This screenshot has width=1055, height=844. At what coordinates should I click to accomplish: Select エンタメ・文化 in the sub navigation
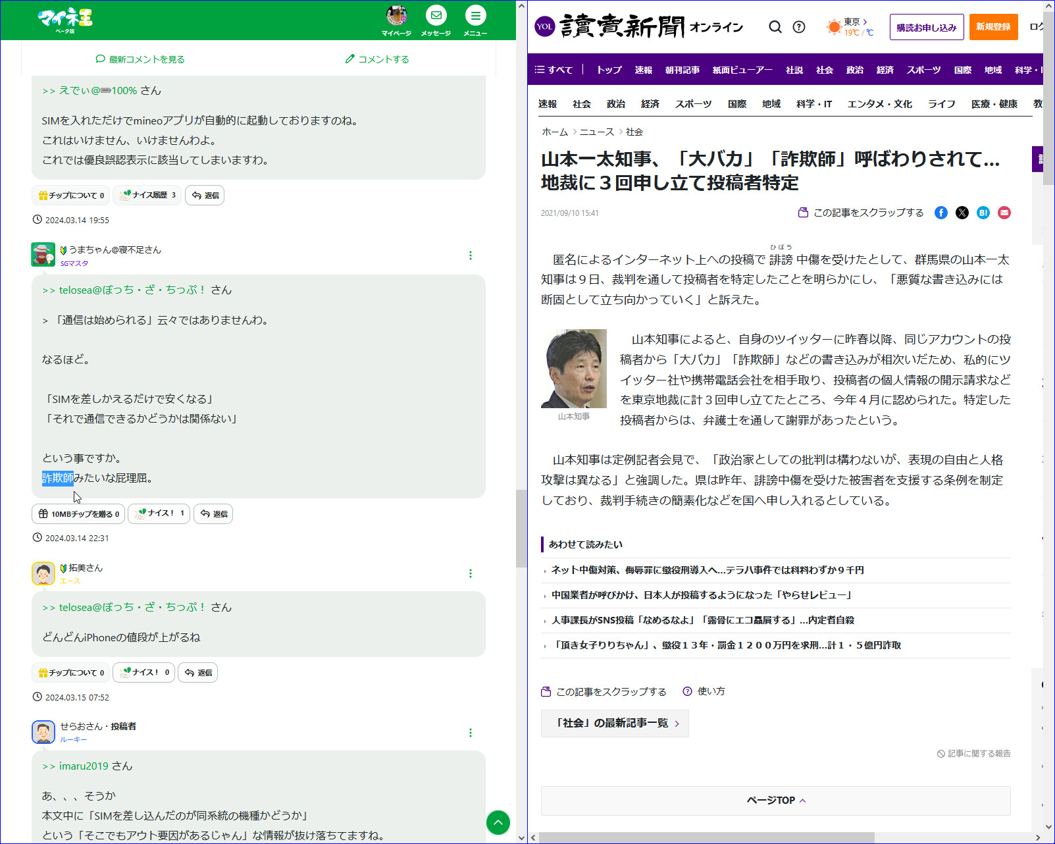point(879,104)
